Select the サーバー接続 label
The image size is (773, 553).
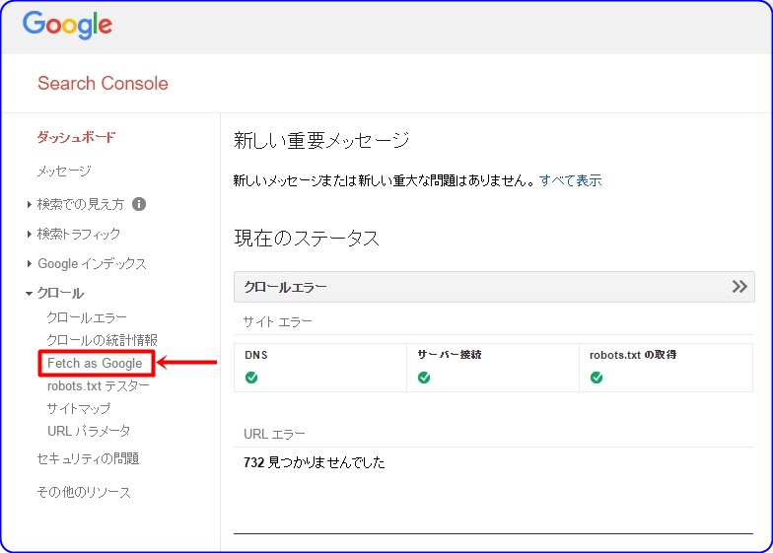point(450,355)
